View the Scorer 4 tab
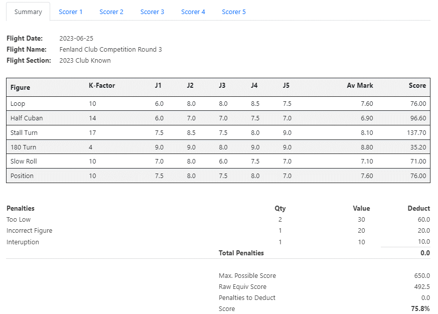The width and height of the screenshot is (438, 314). (x=193, y=12)
